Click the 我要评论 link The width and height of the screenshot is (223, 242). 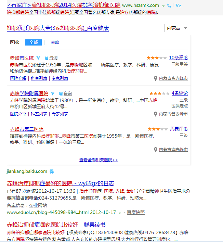[x=179, y=129]
